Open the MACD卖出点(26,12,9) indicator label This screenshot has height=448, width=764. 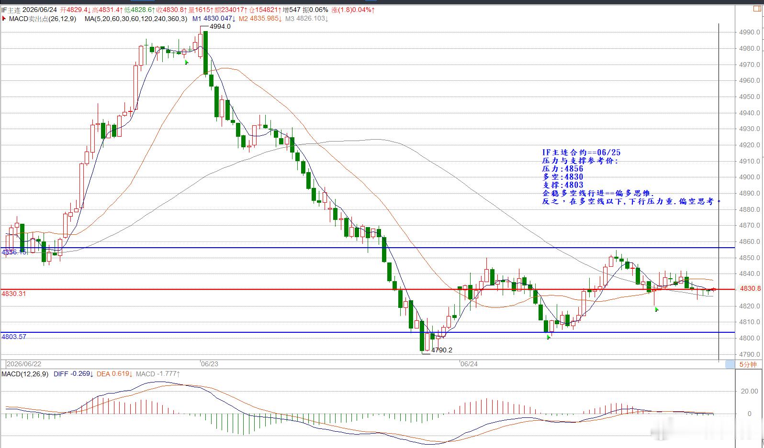(x=42, y=19)
